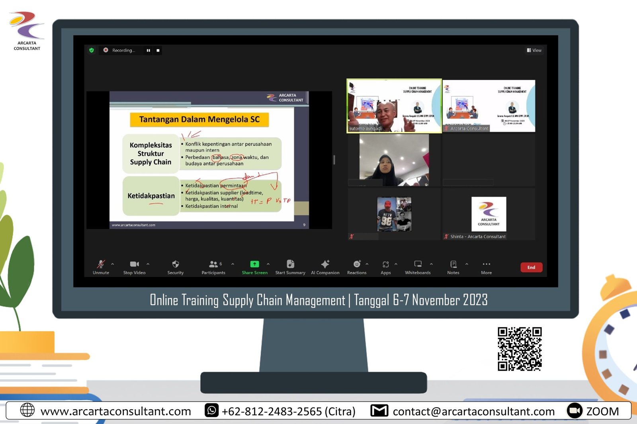Open Reactions emoji picker
The width and height of the screenshot is (637, 424).
pyautogui.click(x=357, y=267)
